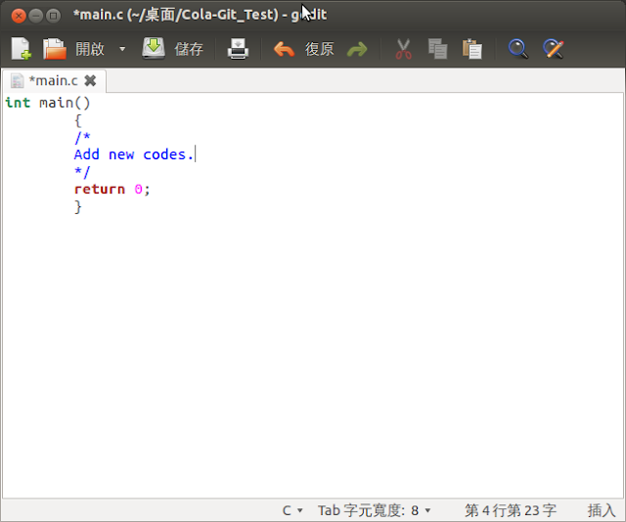Toggle the 插入 insert mode indicator
Image resolution: width=626 pixels, height=522 pixels.
[602, 510]
